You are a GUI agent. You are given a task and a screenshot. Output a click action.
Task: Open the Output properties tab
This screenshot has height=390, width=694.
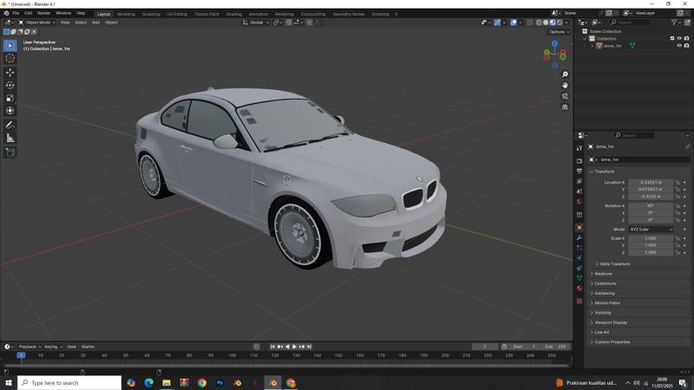click(x=579, y=171)
